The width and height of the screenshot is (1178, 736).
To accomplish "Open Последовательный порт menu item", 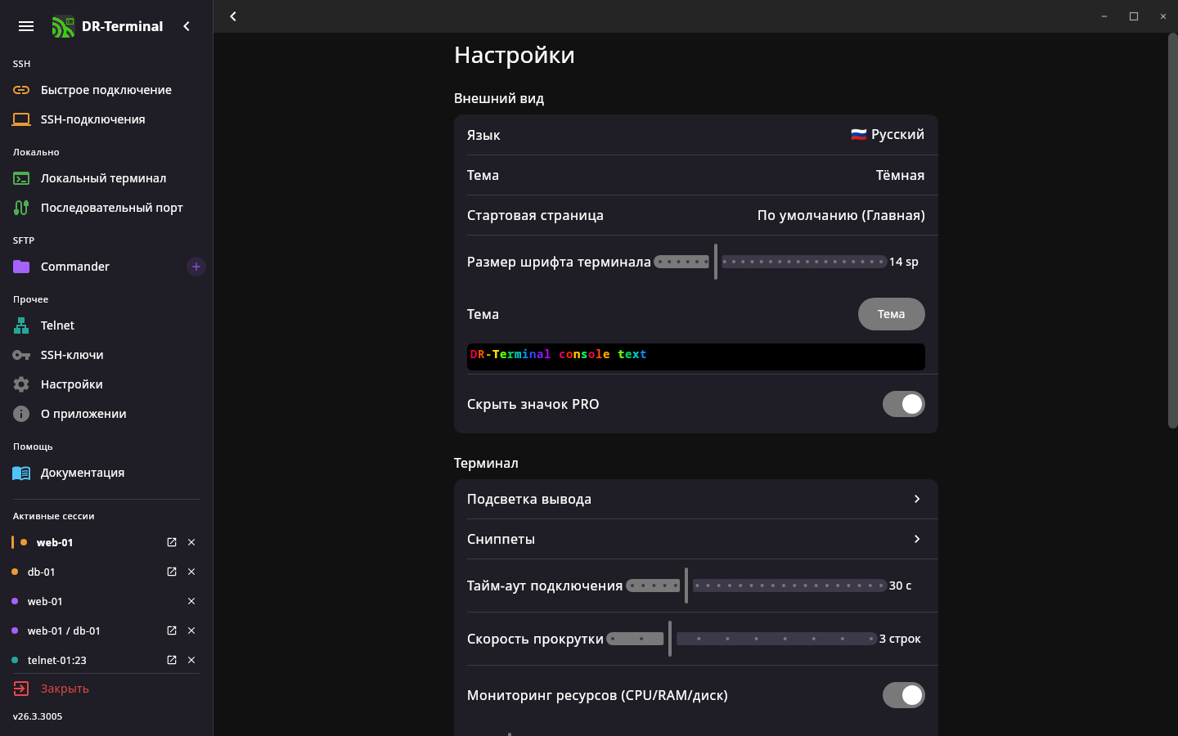I will click(x=106, y=208).
